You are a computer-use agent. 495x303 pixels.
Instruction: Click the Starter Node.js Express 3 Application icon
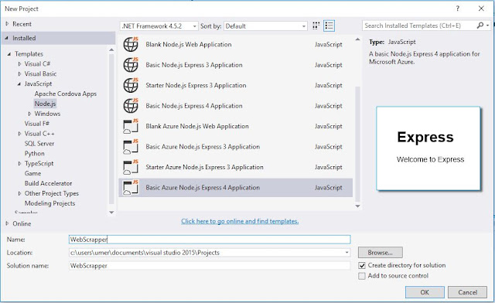(x=131, y=85)
